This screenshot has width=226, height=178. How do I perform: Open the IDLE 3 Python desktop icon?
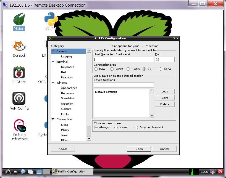coord(51,21)
